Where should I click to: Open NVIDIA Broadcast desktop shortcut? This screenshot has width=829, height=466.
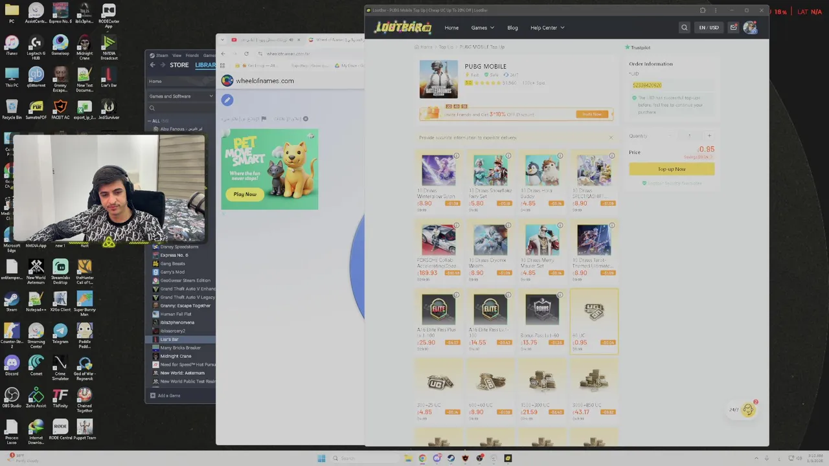coord(109,48)
